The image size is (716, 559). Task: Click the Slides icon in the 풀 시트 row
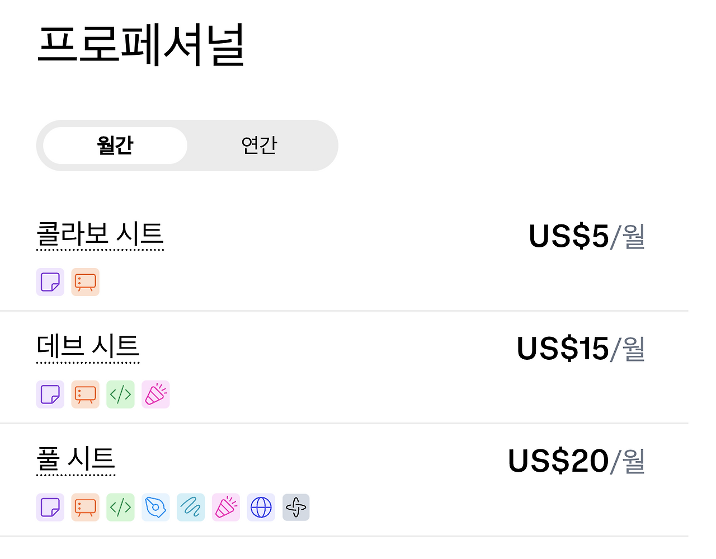coord(85,508)
